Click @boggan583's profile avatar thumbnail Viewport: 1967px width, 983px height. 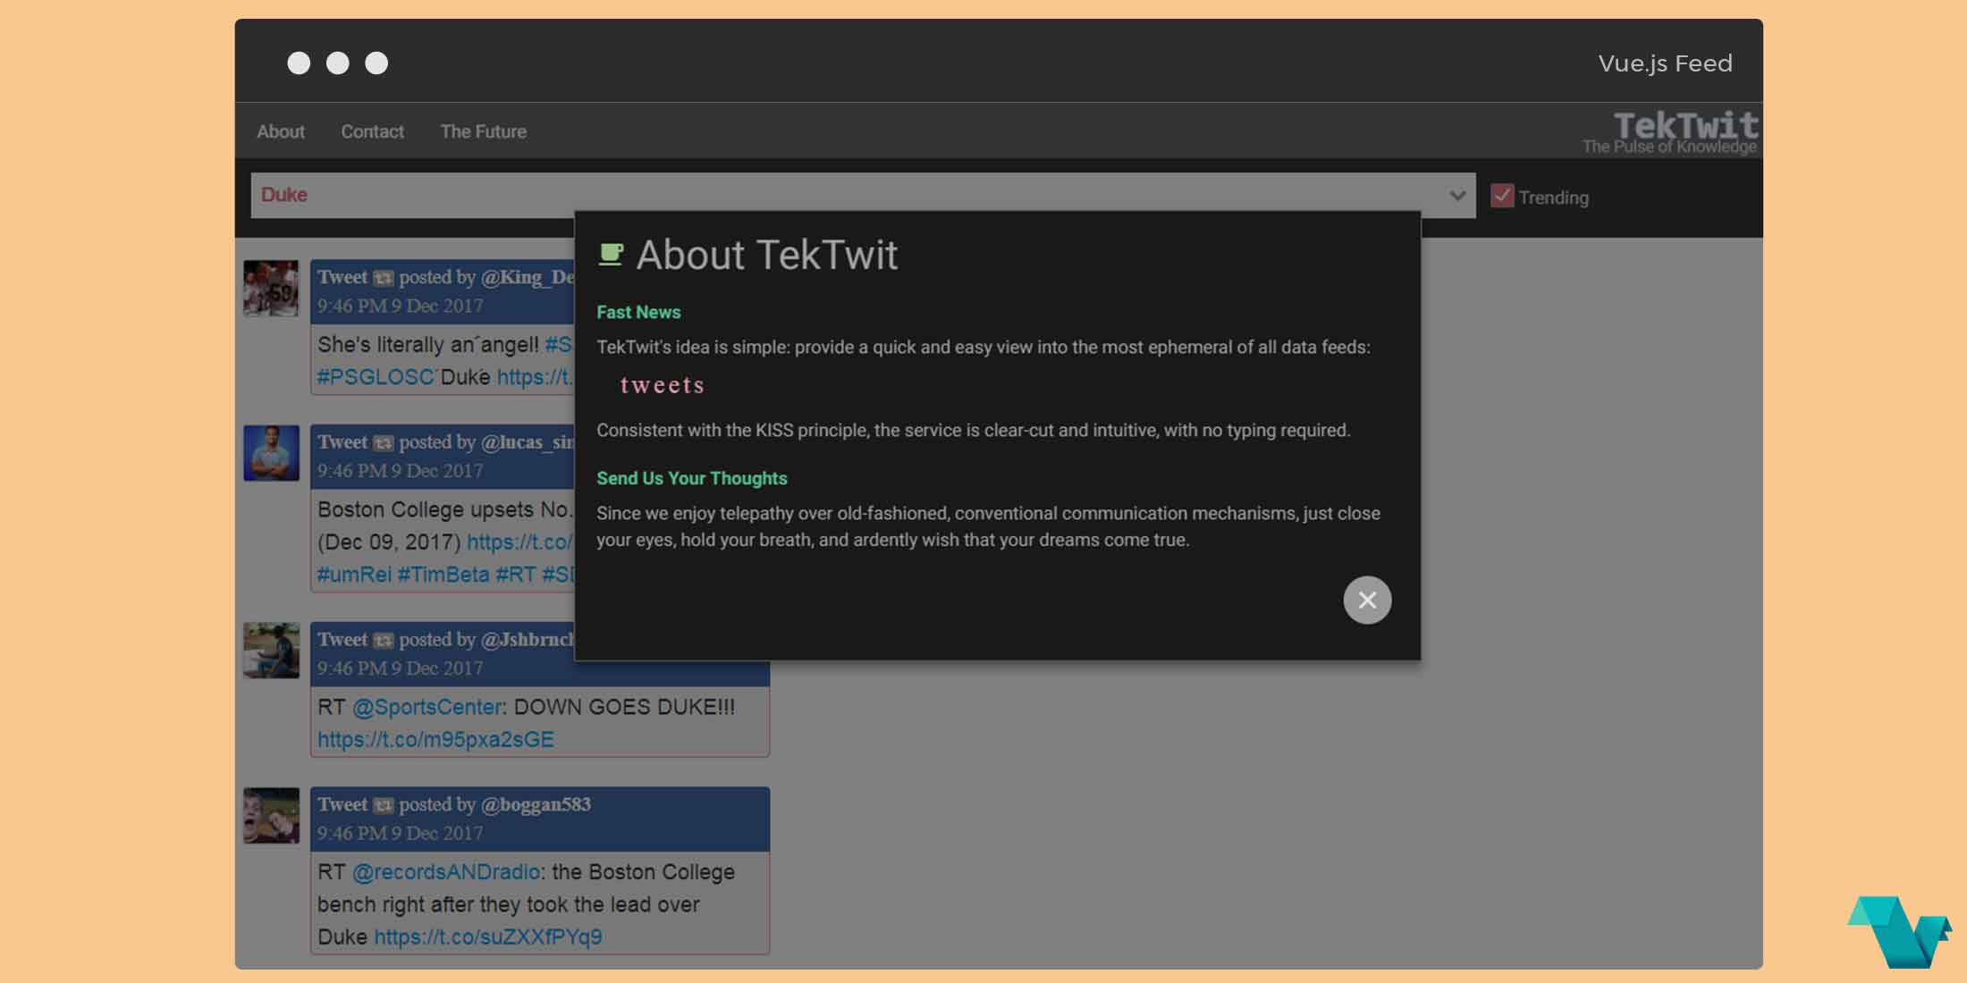click(x=272, y=815)
